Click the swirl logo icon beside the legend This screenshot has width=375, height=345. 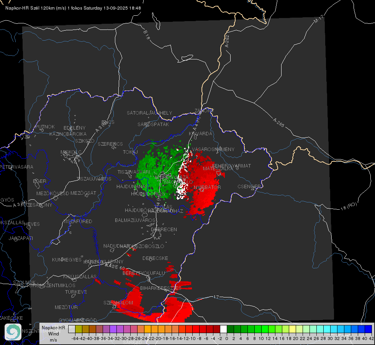pos(13,332)
